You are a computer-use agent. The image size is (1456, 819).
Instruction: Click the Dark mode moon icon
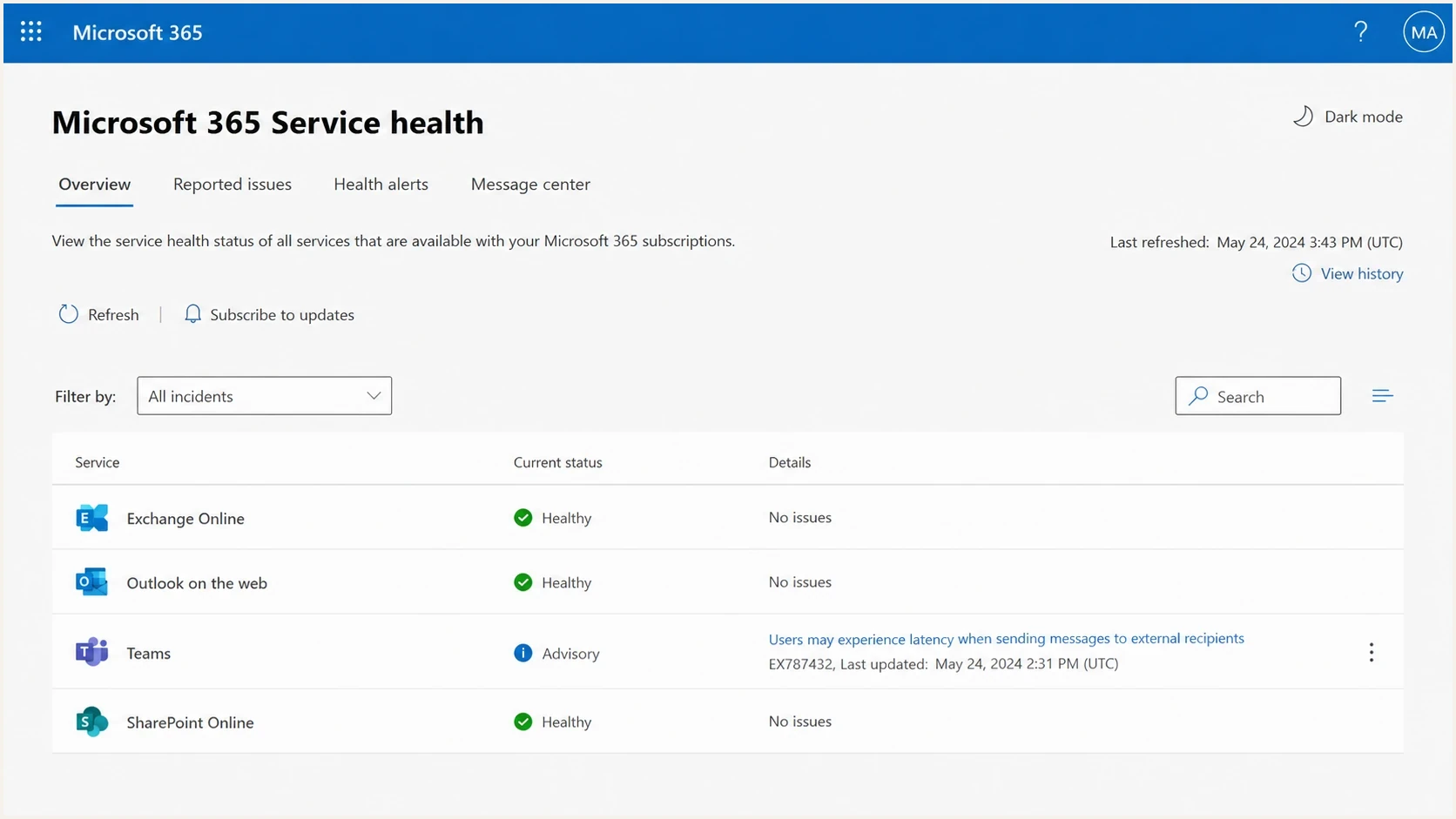[x=1303, y=117]
